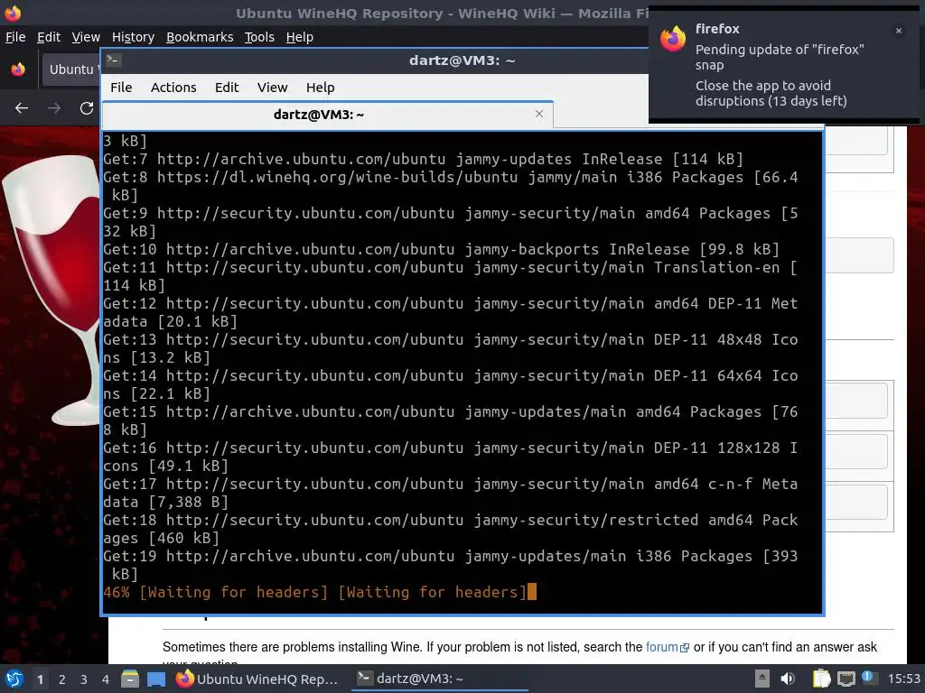
Task: Click the 'Pending update of "firefox" snap' text
Action: (780, 57)
